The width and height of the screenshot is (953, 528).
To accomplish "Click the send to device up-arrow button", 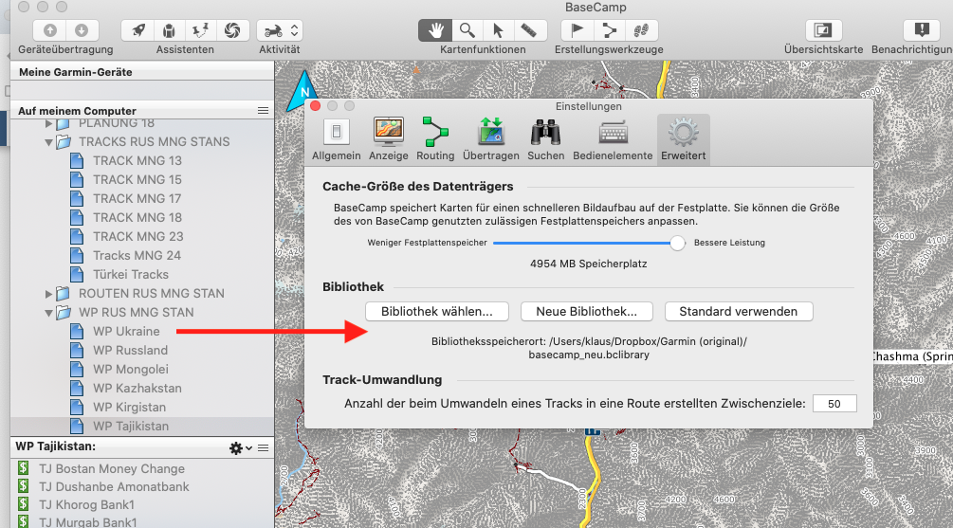I will pyautogui.click(x=50, y=30).
